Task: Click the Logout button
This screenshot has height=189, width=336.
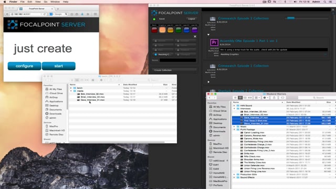Action: click(x=191, y=19)
